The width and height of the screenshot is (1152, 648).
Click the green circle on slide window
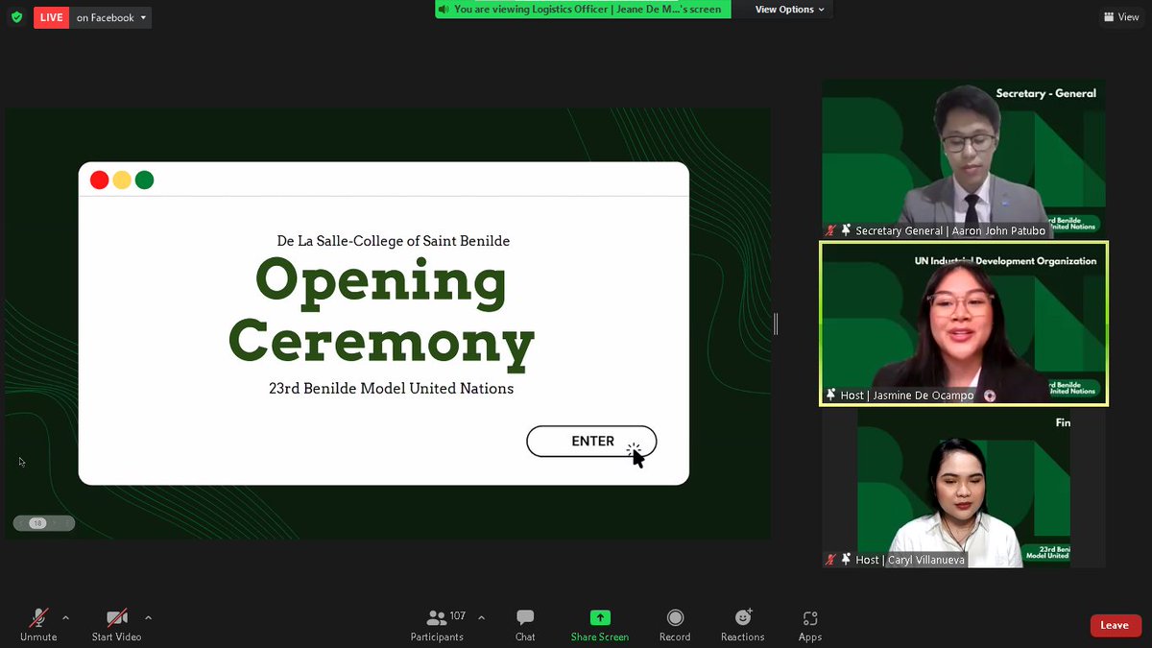[x=145, y=180]
